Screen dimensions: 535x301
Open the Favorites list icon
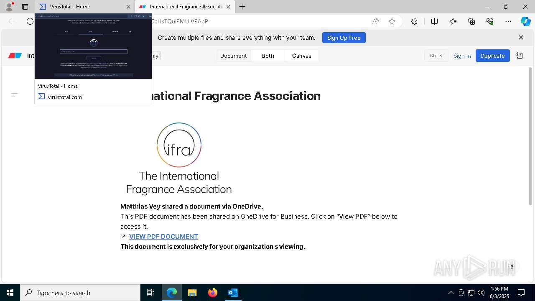[x=453, y=21]
